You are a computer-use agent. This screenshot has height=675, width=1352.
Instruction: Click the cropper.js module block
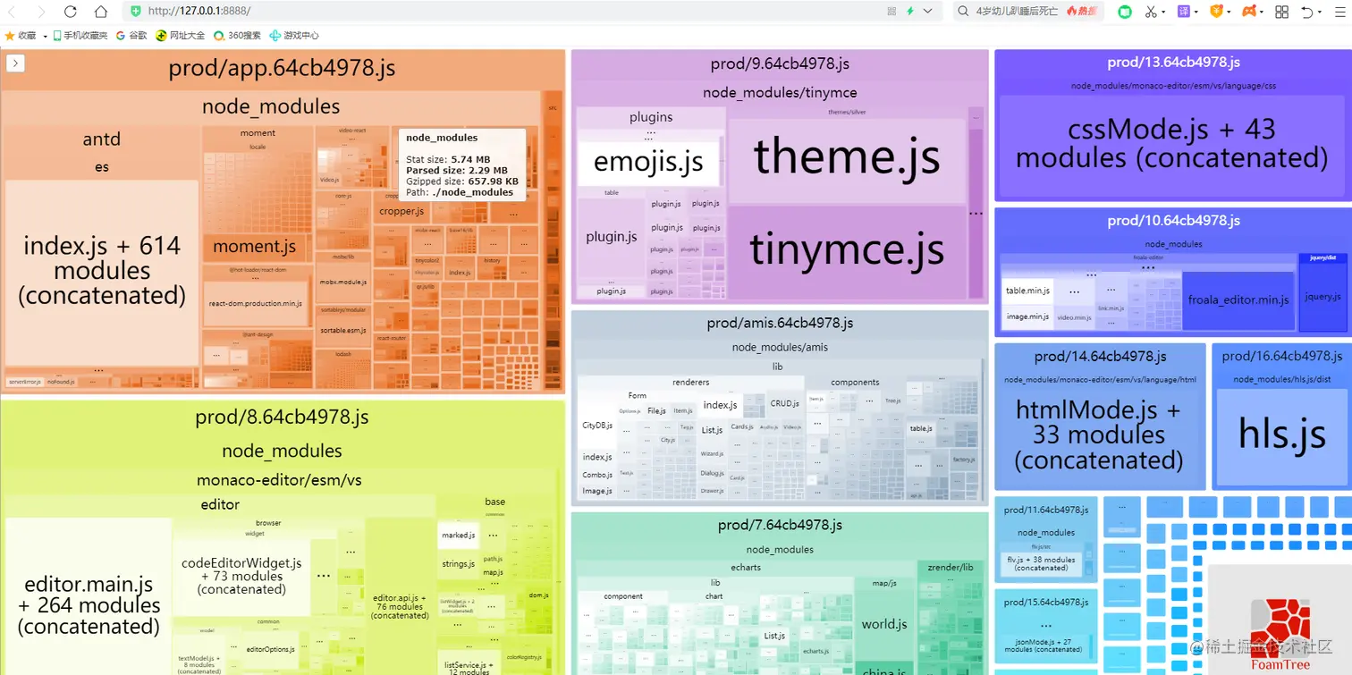tap(401, 211)
